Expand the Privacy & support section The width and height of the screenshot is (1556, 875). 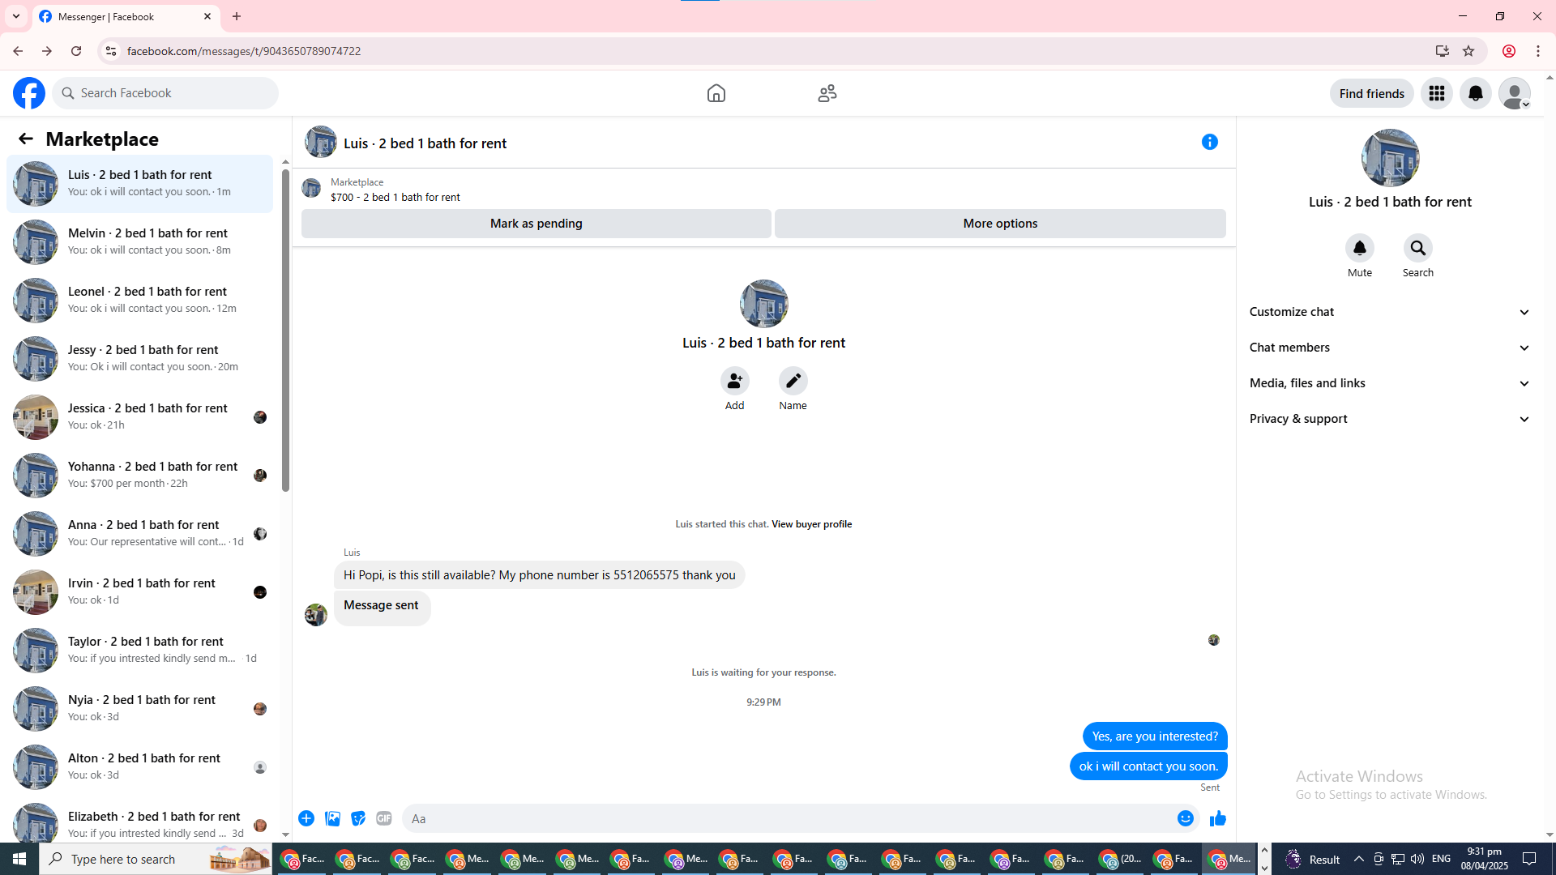[1390, 419]
